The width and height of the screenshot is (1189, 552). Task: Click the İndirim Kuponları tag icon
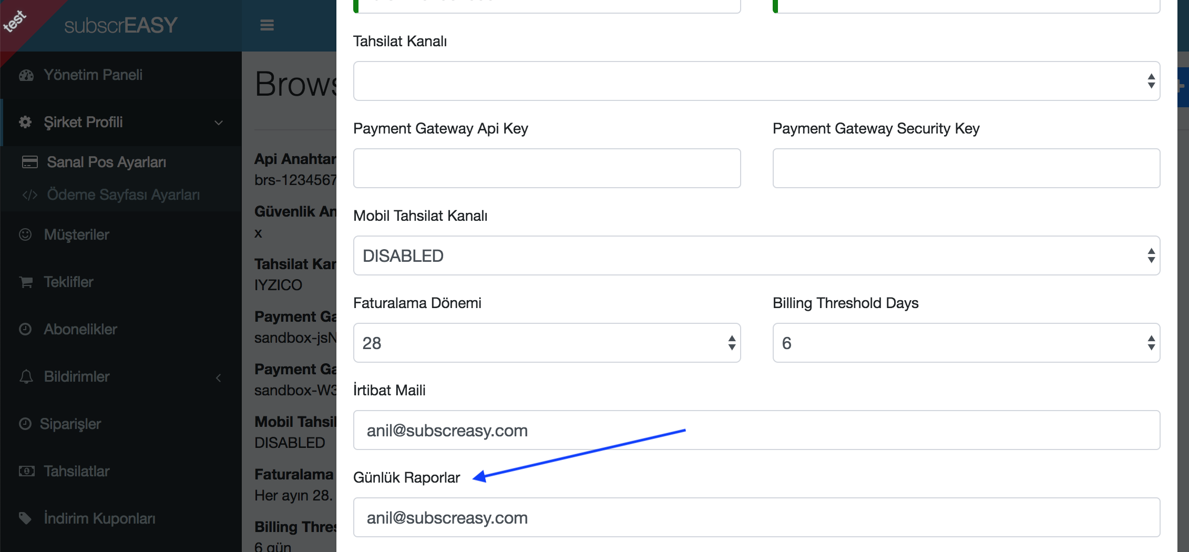click(25, 518)
